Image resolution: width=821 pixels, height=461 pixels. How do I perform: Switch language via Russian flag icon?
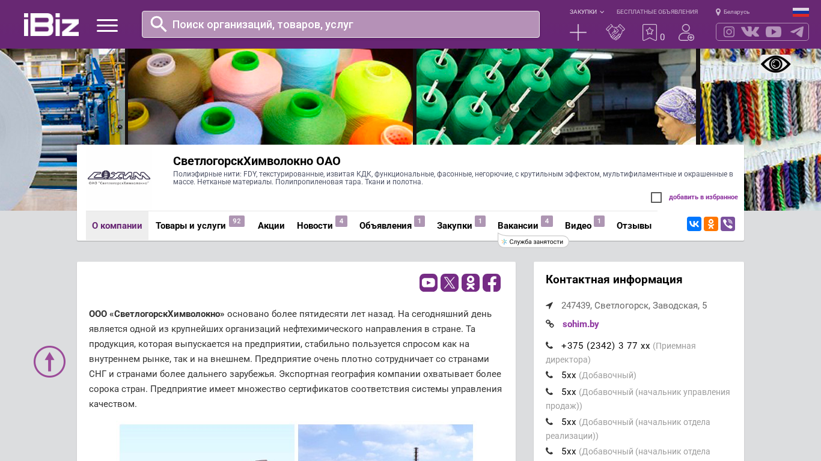click(x=801, y=12)
